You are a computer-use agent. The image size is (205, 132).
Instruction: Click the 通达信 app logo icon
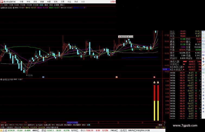coord(2,2)
